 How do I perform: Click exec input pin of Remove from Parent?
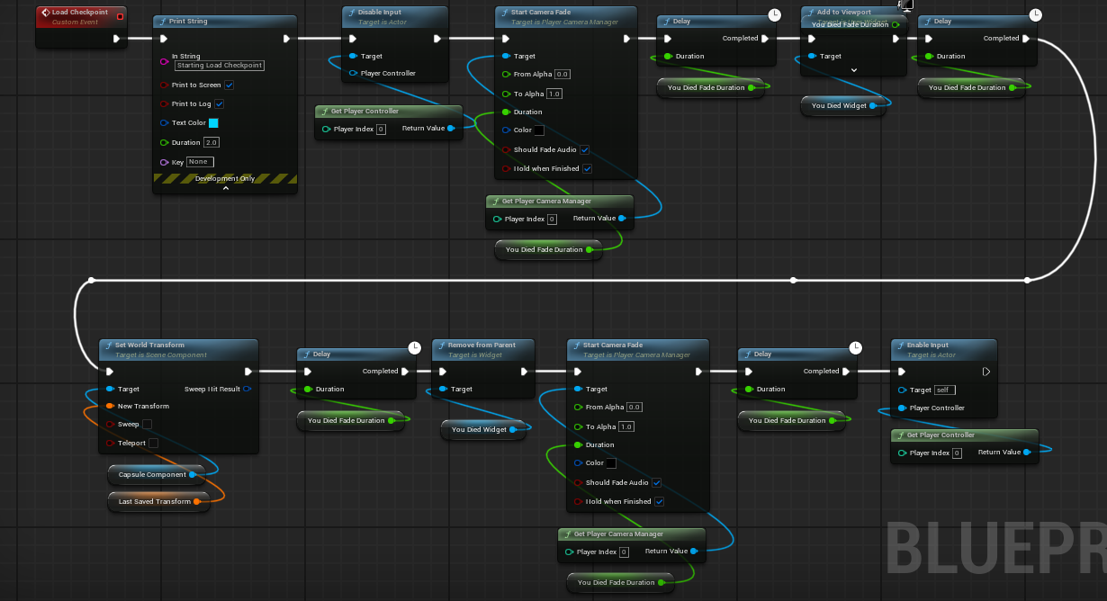[443, 371]
